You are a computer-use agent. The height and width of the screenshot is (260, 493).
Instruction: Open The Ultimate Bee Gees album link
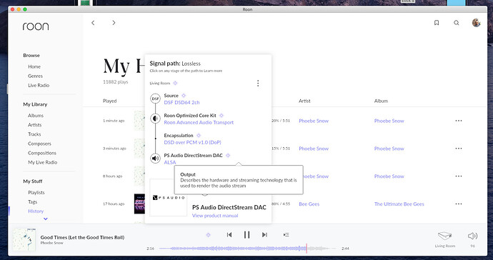[399, 204]
